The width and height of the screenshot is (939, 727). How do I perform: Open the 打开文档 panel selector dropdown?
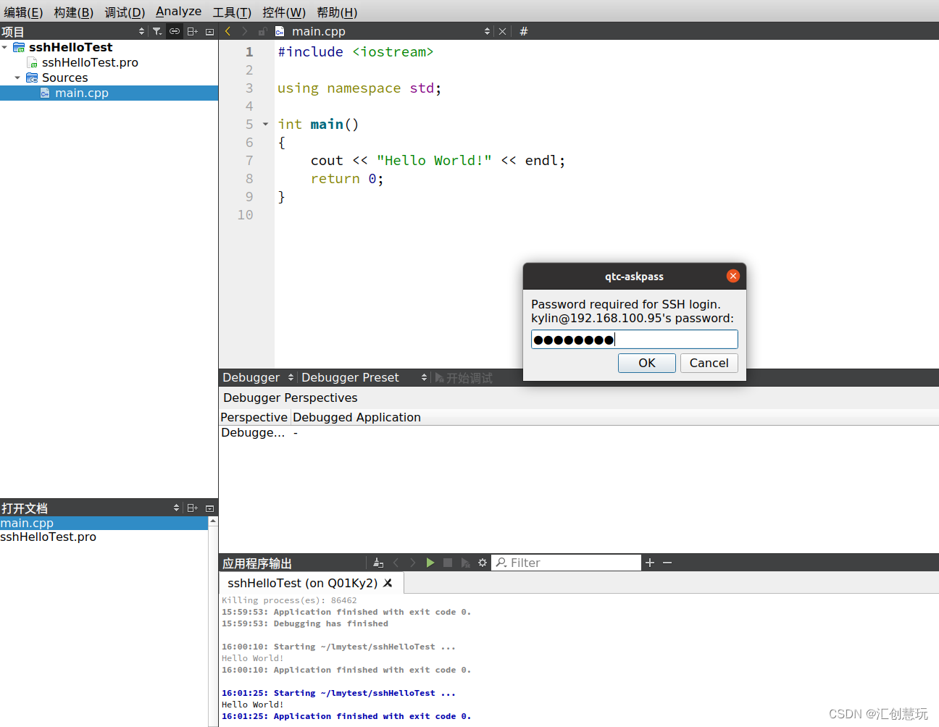[176, 508]
